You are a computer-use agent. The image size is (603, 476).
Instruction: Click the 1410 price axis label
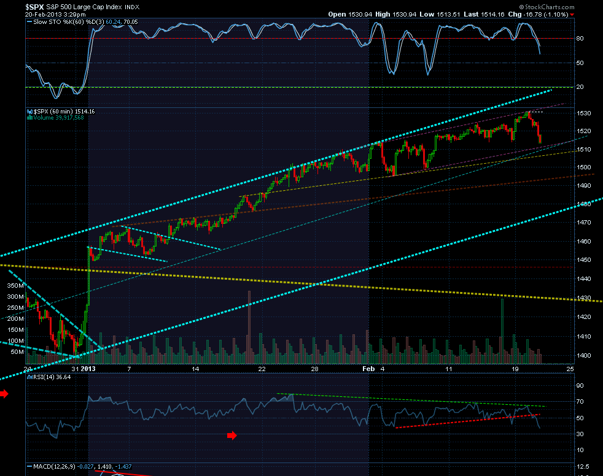coord(583,337)
